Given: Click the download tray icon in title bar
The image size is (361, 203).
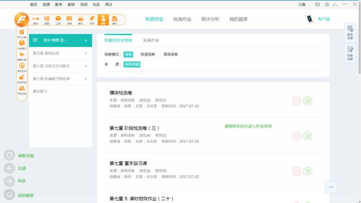Looking at the screenshot, I should pos(335,4).
